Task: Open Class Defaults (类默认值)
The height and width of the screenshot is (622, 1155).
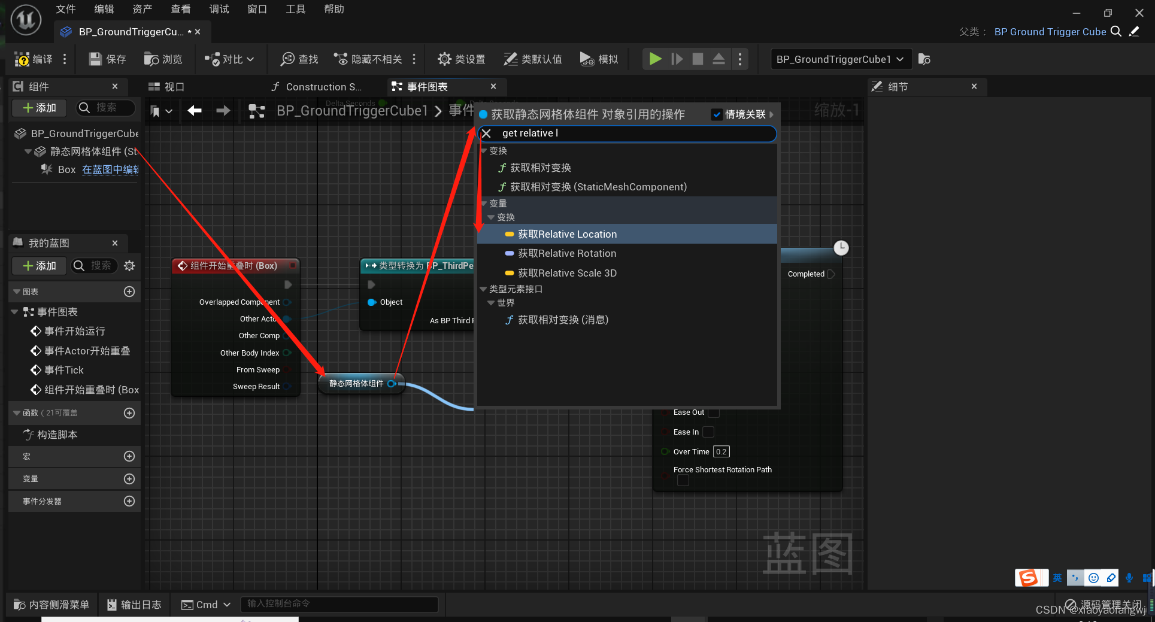Action: 533,59
